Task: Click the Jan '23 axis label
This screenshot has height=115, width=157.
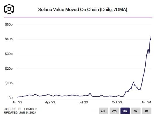Action: (x=17, y=102)
